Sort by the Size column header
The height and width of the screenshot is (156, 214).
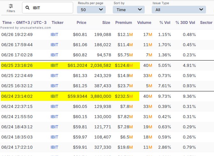coord(106,22)
